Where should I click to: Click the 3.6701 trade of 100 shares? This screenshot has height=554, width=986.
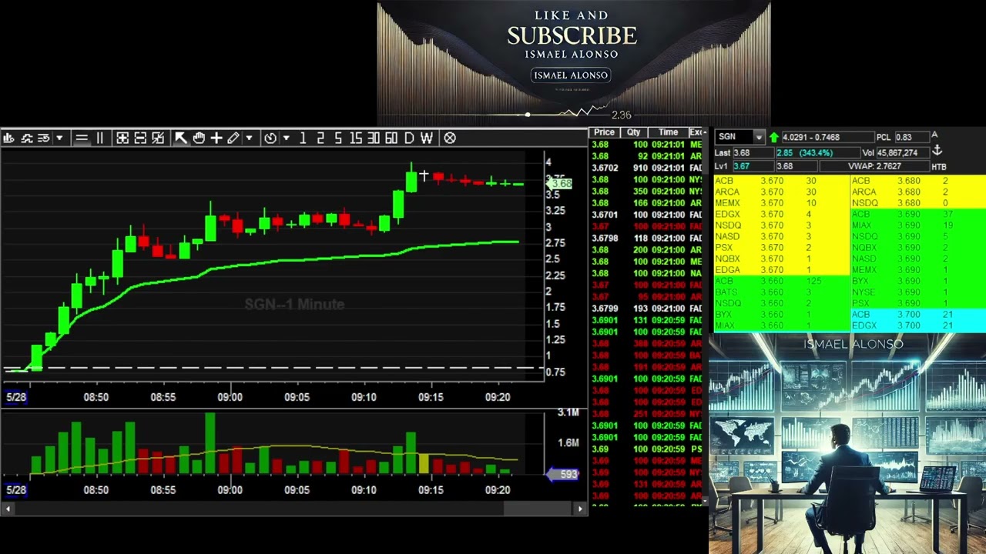[x=647, y=215]
